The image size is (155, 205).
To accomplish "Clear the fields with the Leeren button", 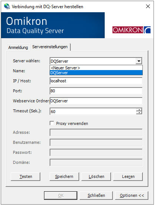I will pyautogui.click(x=128, y=176).
